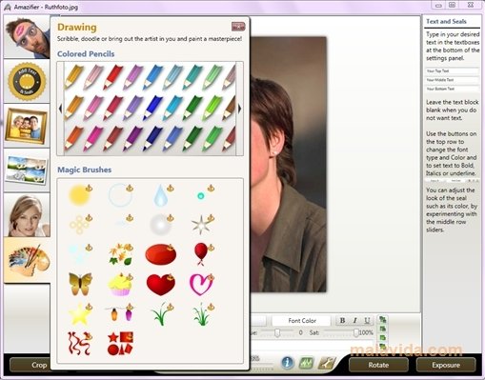The height and width of the screenshot is (380, 485).
Task: Open the wrench settings icon
Action: point(326,363)
